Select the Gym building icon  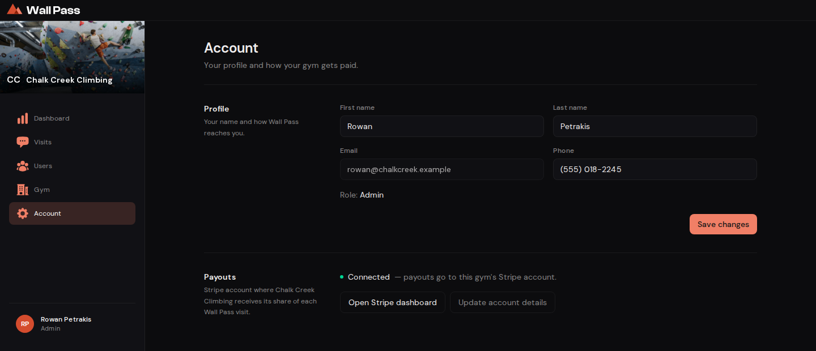click(23, 190)
